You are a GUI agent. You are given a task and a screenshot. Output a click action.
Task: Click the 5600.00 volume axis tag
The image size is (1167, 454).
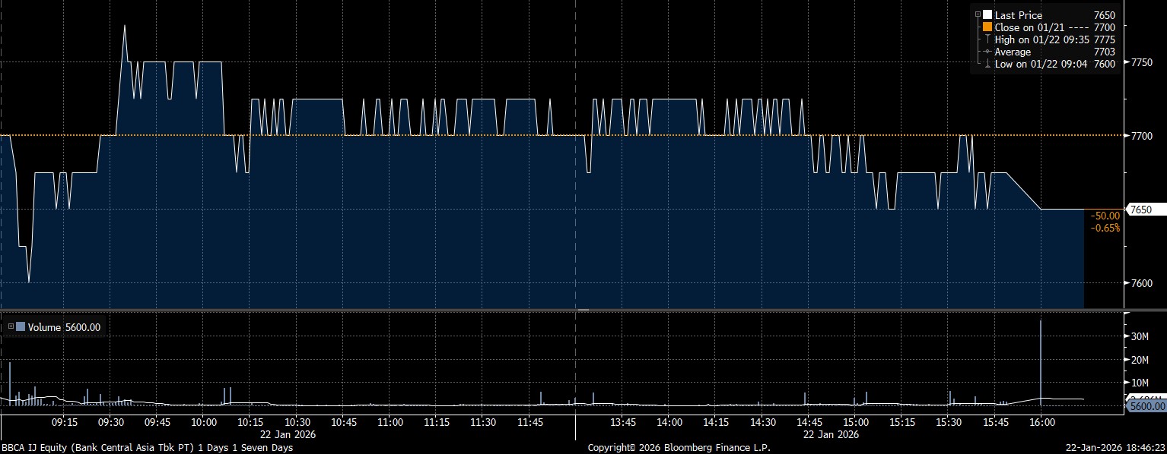1145,406
